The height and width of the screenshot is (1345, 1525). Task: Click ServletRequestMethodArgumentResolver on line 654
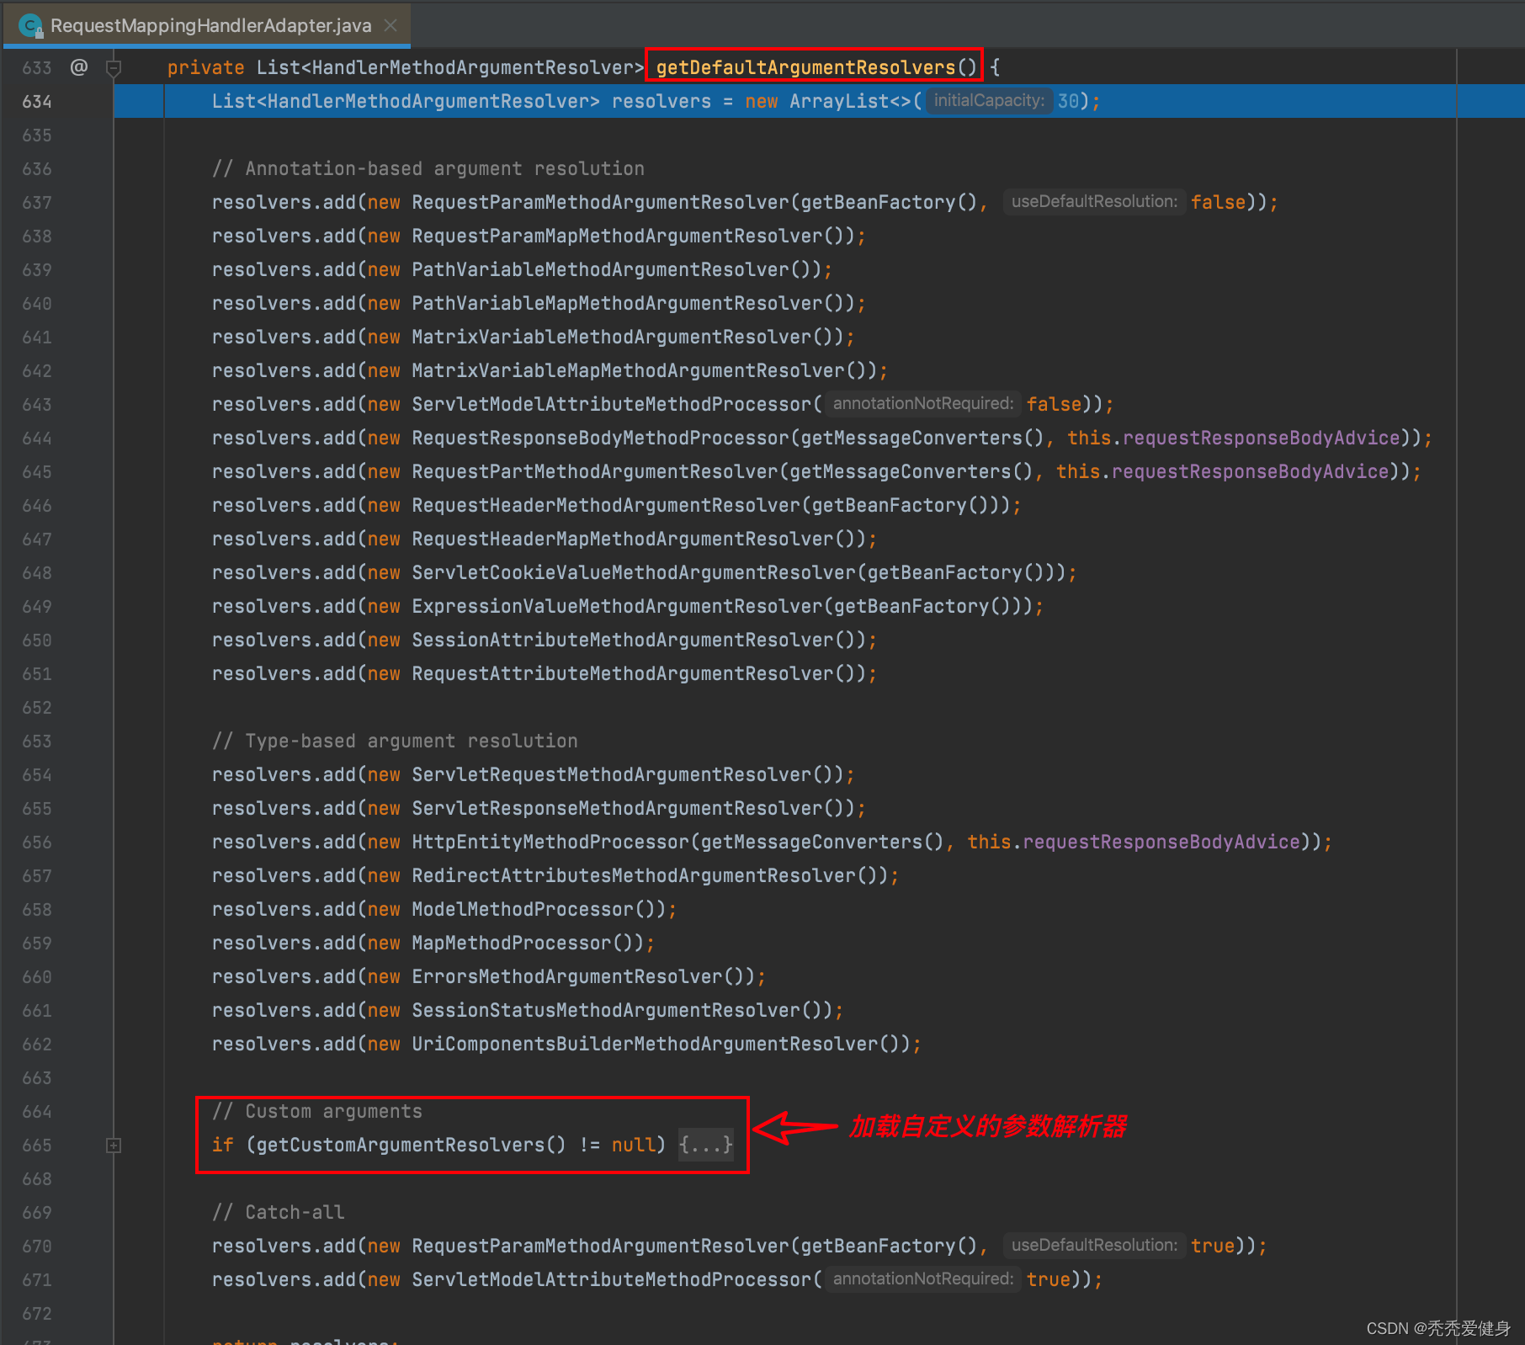click(611, 774)
